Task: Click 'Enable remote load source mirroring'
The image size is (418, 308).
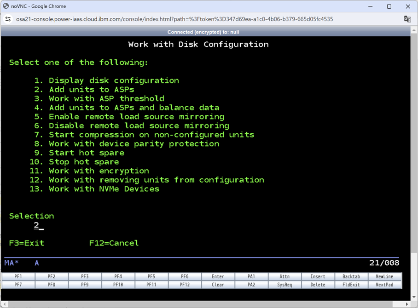Action: [136, 117]
